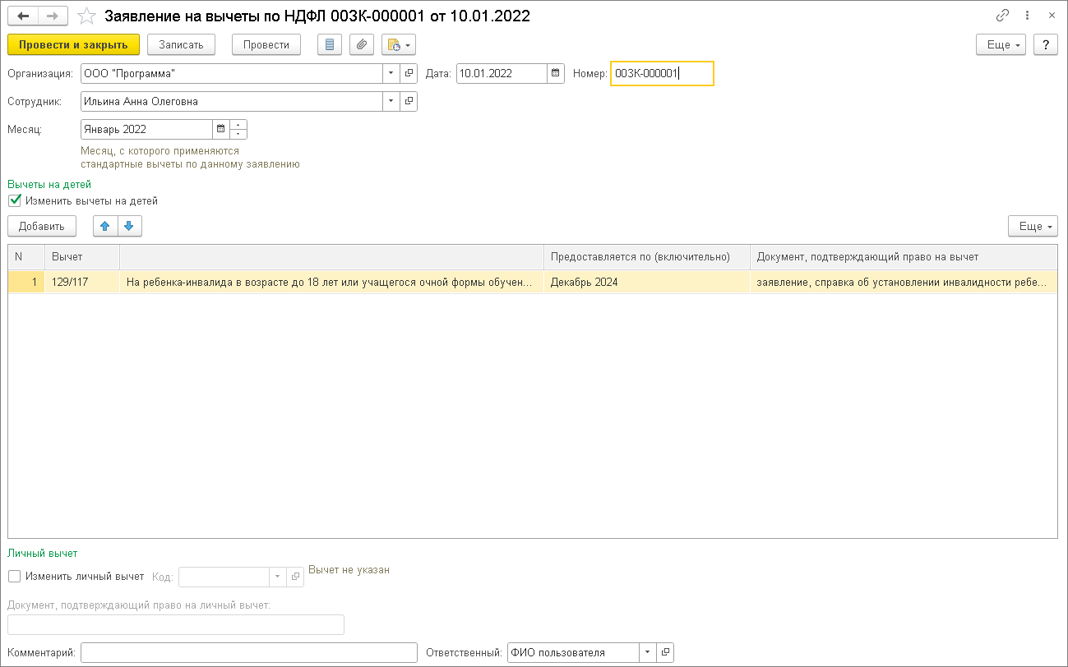Click the Комментарий input field
The height and width of the screenshot is (667, 1068).
pos(249,653)
